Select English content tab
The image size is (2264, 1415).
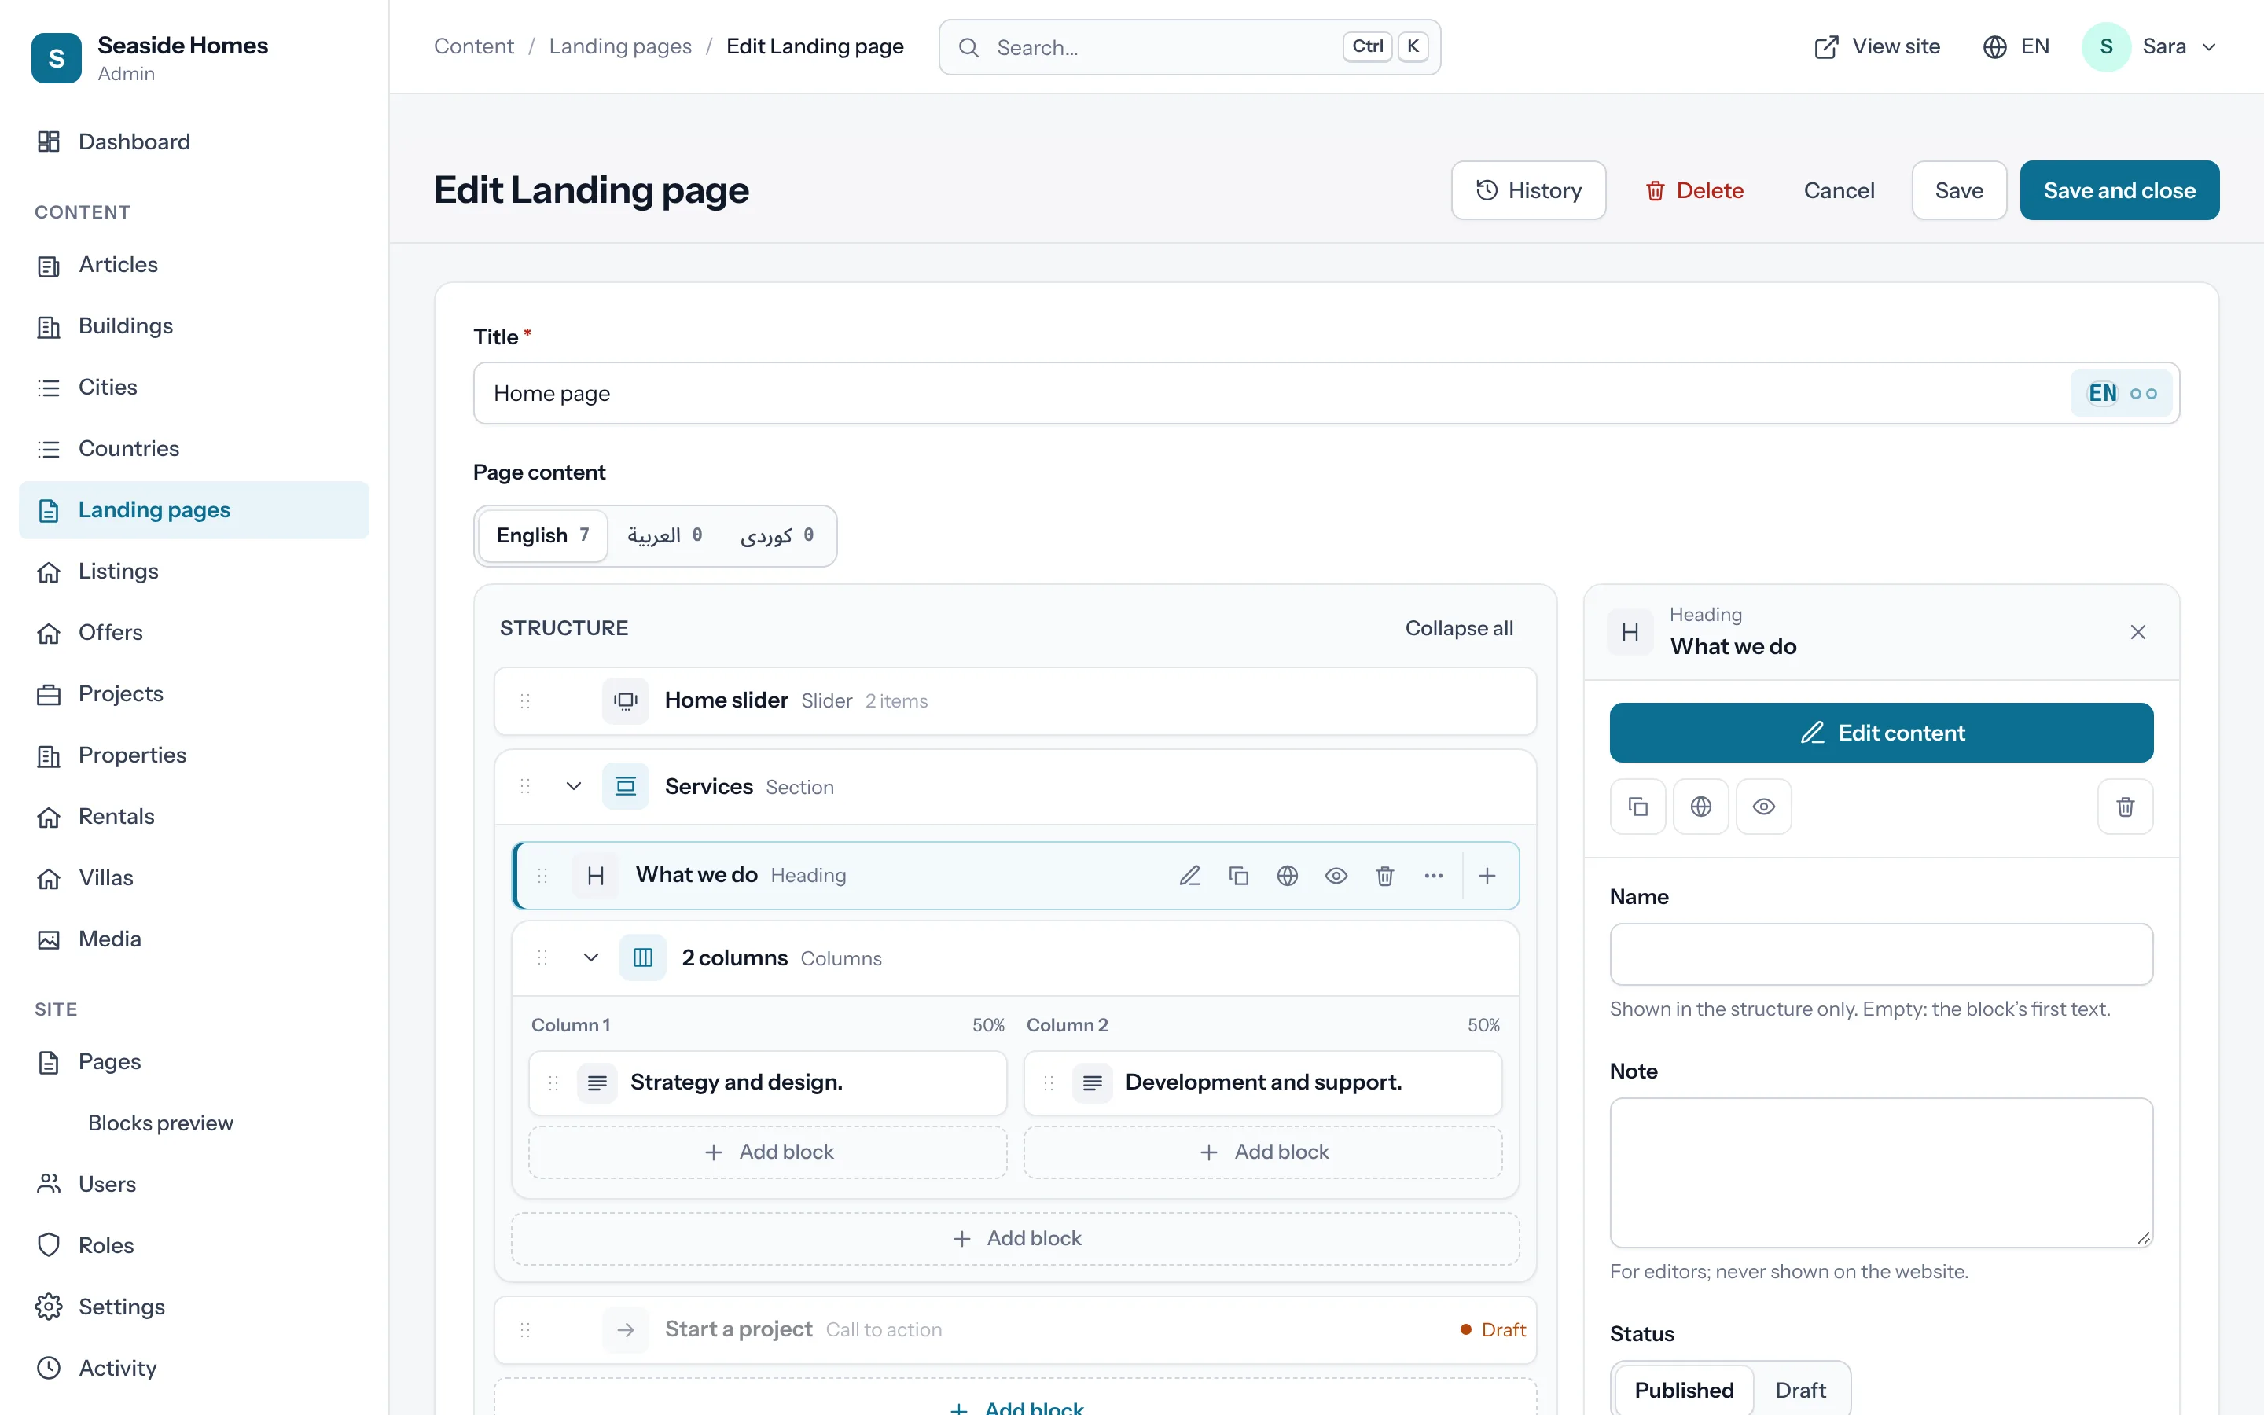pos(542,535)
